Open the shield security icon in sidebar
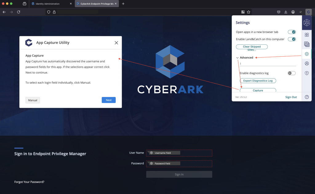Image resolution: width=315 pixels, height=194 pixels. [307, 73]
